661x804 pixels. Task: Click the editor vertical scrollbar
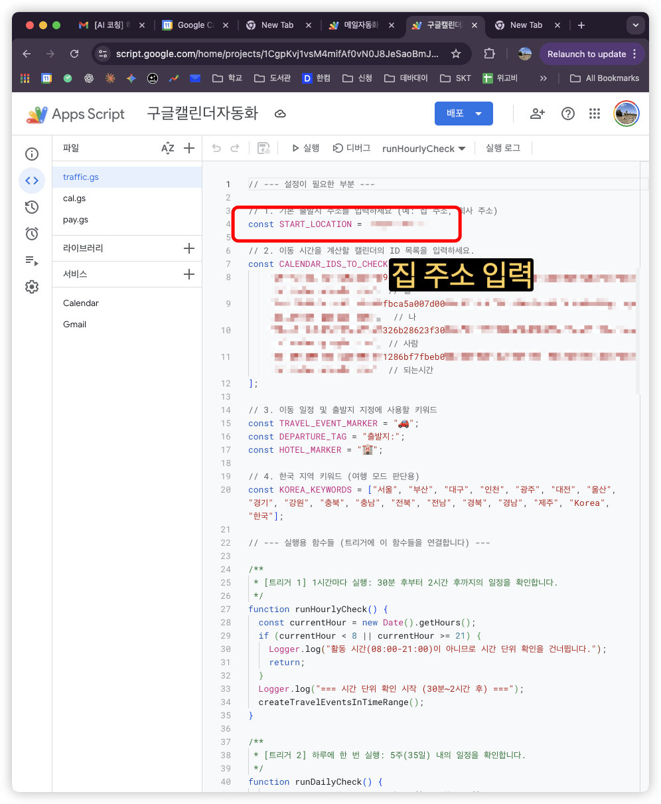[x=638, y=332]
